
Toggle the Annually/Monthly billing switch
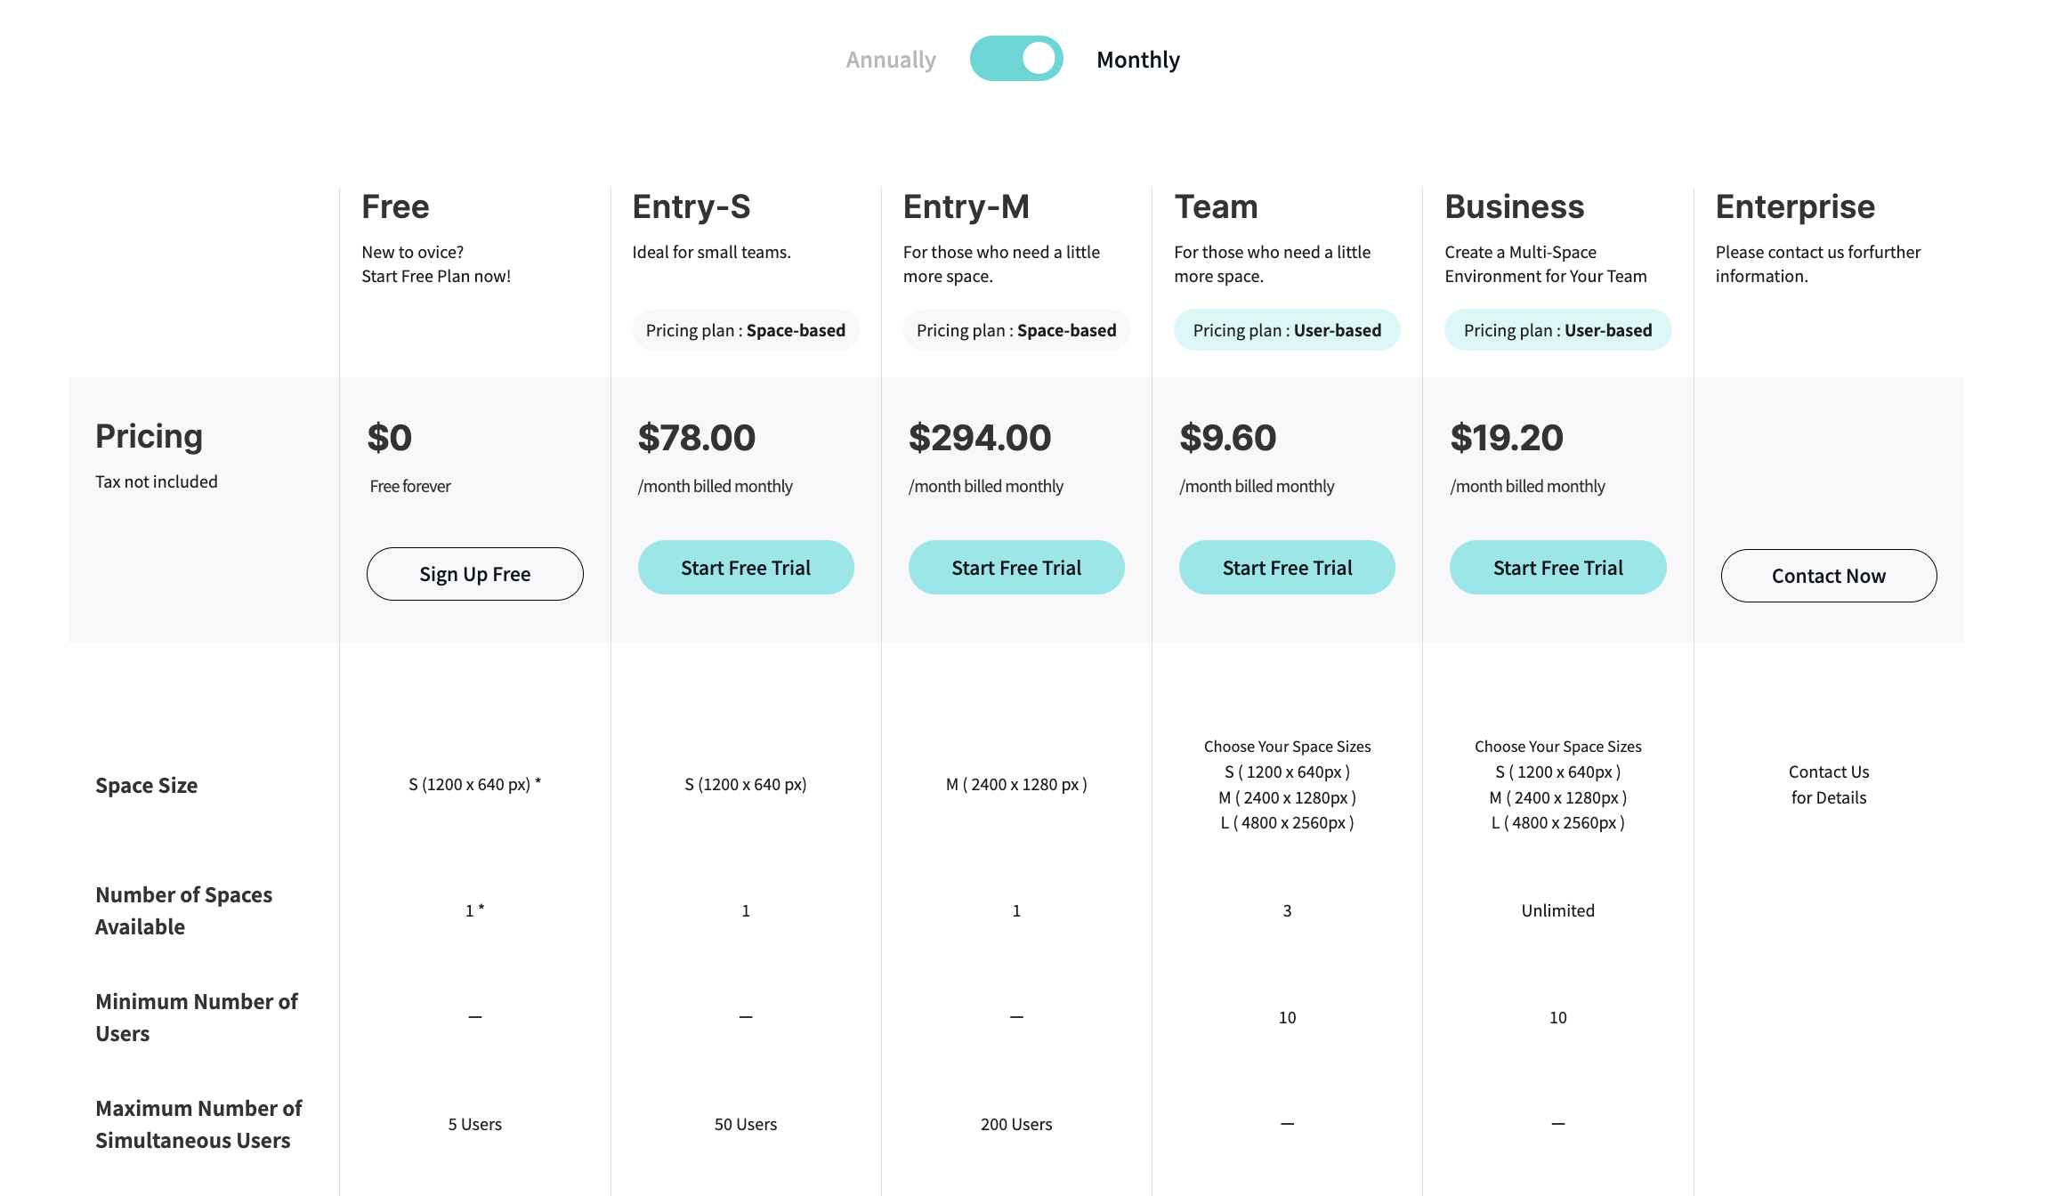coord(1016,59)
